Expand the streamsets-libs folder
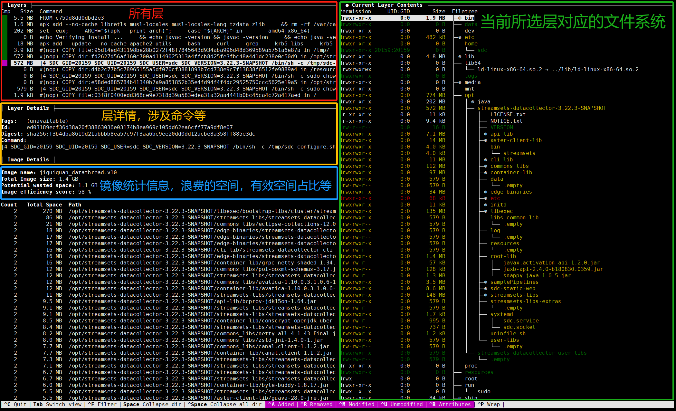This screenshot has height=411, width=676. 486,295
